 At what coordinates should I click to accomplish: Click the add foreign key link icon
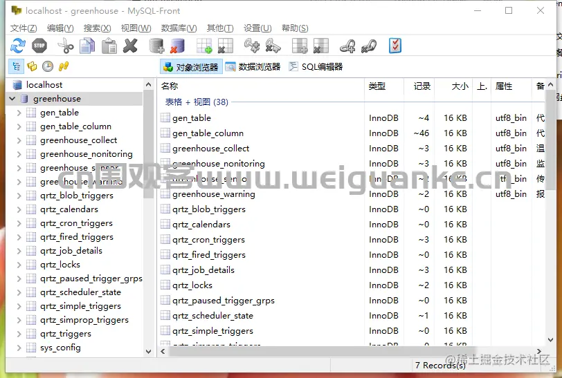click(347, 46)
